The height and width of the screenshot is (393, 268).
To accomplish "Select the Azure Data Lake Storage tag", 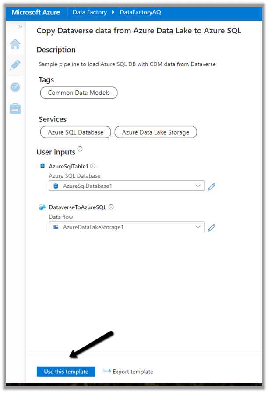I will coord(155,132).
